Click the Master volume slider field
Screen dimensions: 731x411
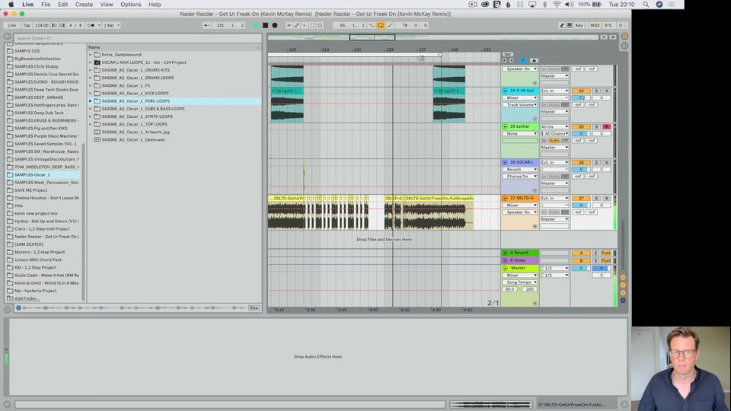pyautogui.click(x=581, y=268)
